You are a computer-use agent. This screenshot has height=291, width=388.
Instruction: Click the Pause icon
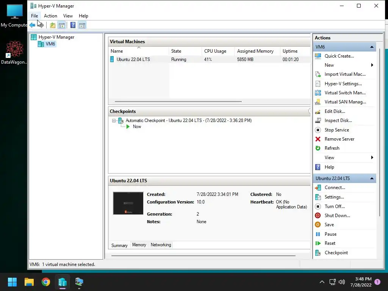[318, 234]
